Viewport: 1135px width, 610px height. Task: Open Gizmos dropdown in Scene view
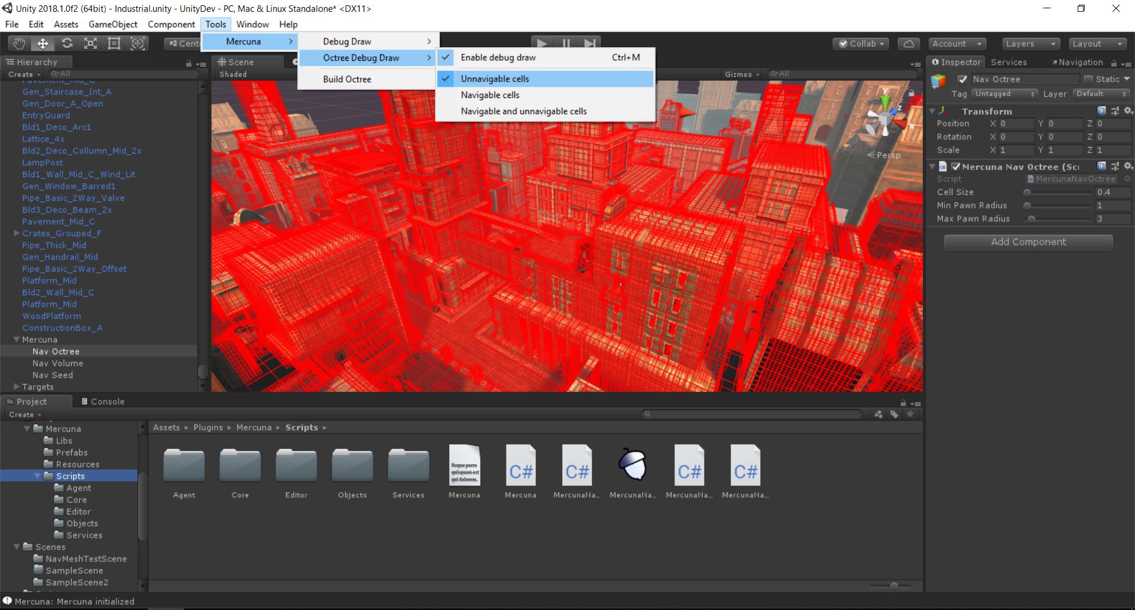click(742, 74)
